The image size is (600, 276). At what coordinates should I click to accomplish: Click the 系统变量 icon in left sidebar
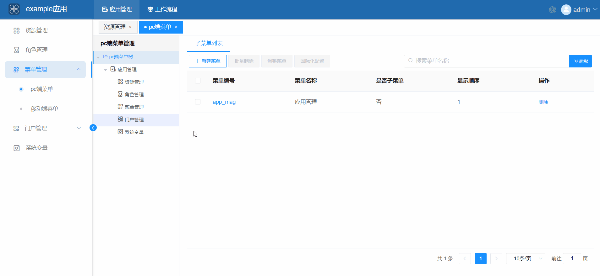[x=17, y=148]
